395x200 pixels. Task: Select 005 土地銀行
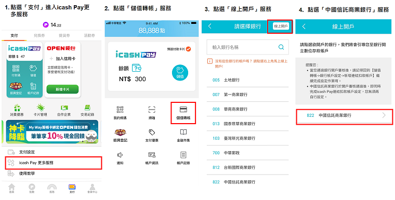pyautogui.click(x=247, y=80)
